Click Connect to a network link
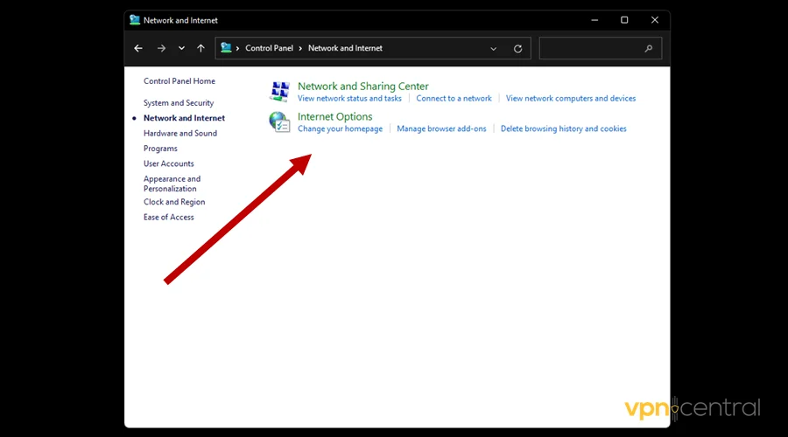Viewport: 788px width, 437px height. 454,99
